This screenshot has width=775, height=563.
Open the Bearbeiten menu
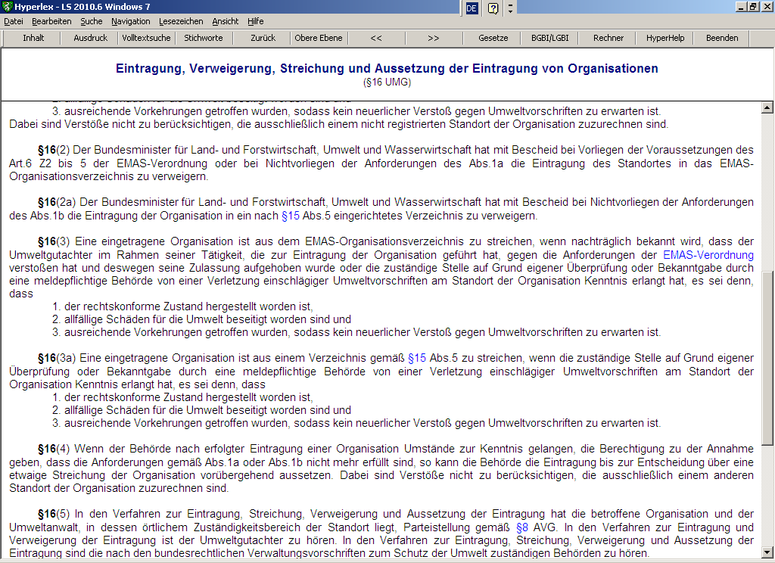[51, 21]
